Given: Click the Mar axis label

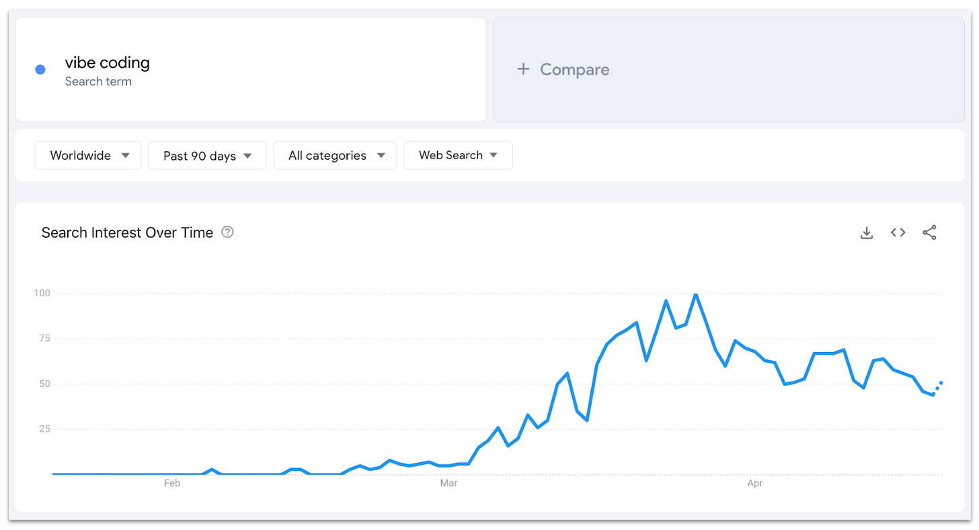Looking at the screenshot, I should click(448, 483).
